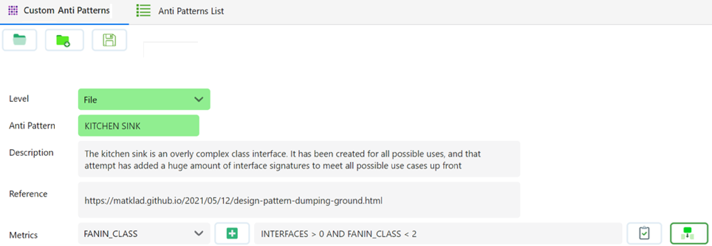Click the green plus add-metric button
712x246 pixels.
point(232,234)
